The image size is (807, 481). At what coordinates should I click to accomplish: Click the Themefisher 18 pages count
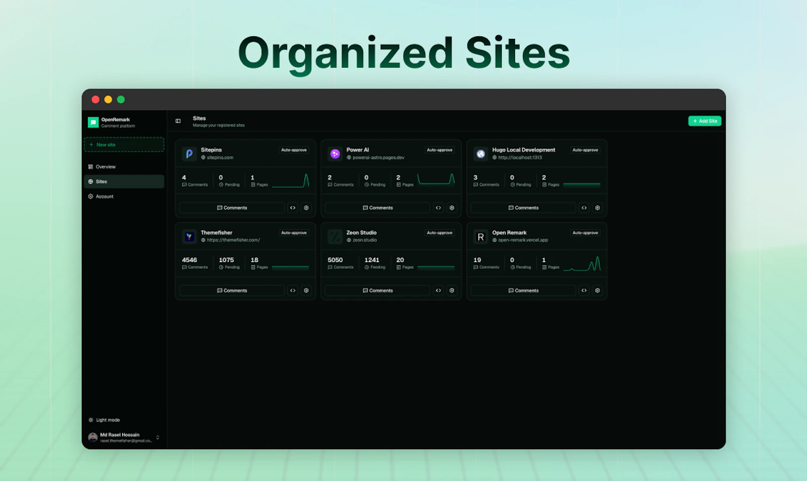[x=255, y=260]
